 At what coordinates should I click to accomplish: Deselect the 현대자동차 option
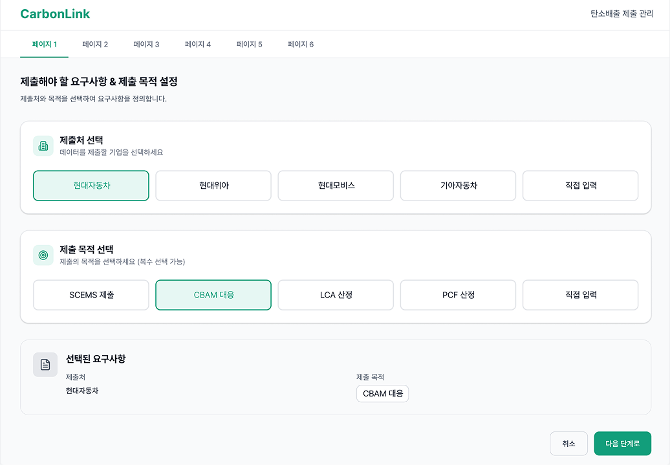tap(91, 186)
